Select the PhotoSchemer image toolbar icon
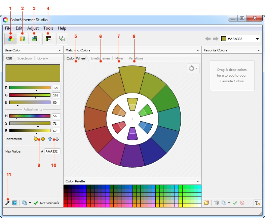 point(34,39)
